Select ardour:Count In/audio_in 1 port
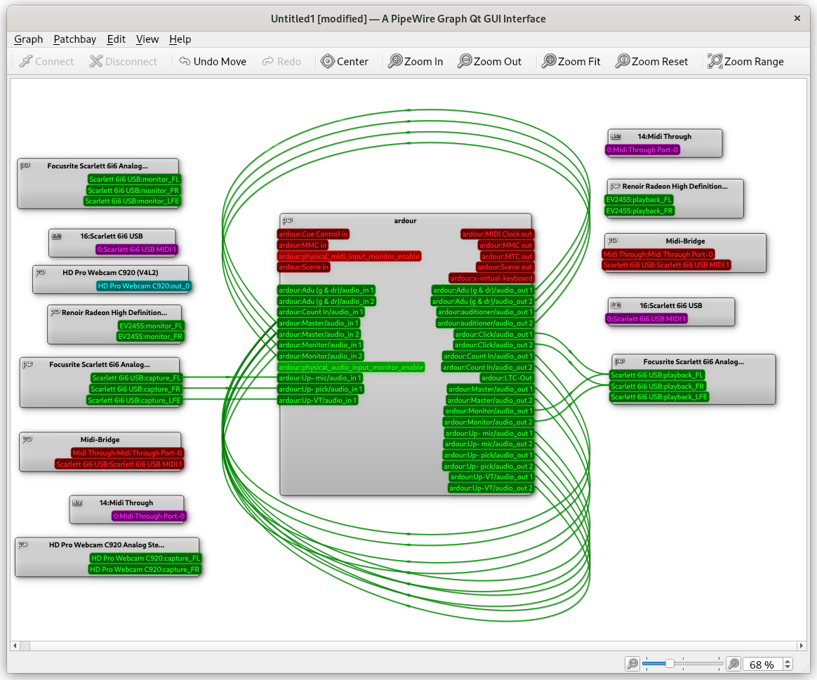Image resolution: width=817 pixels, height=680 pixels. point(321,312)
